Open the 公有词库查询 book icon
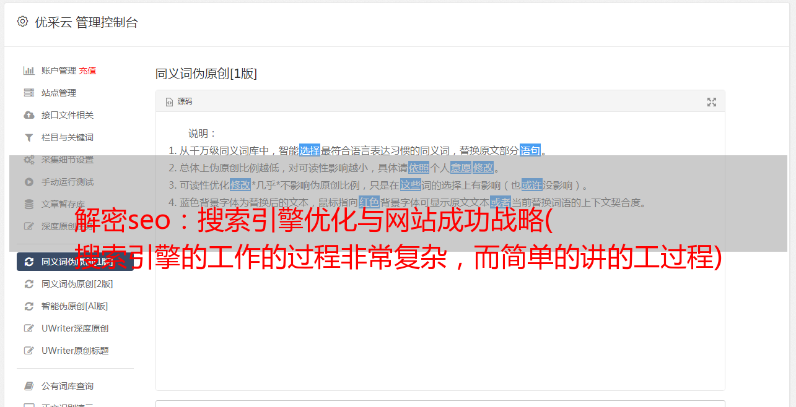 pos(28,386)
